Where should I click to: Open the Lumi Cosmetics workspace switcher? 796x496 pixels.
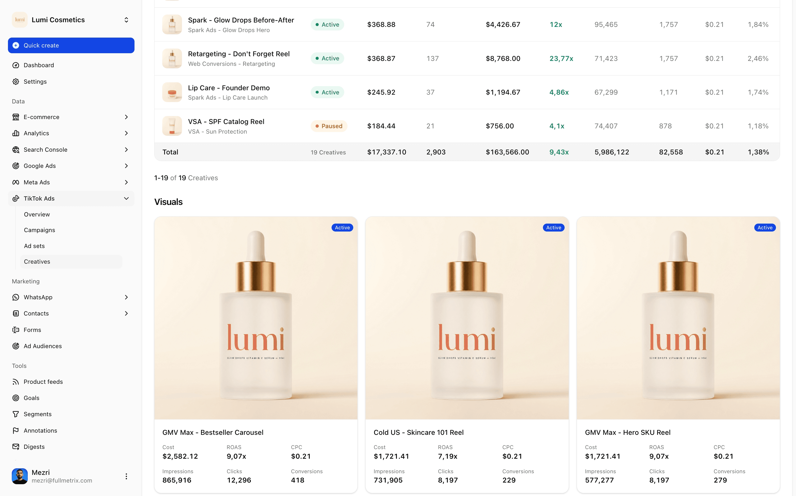click(126, 20)
